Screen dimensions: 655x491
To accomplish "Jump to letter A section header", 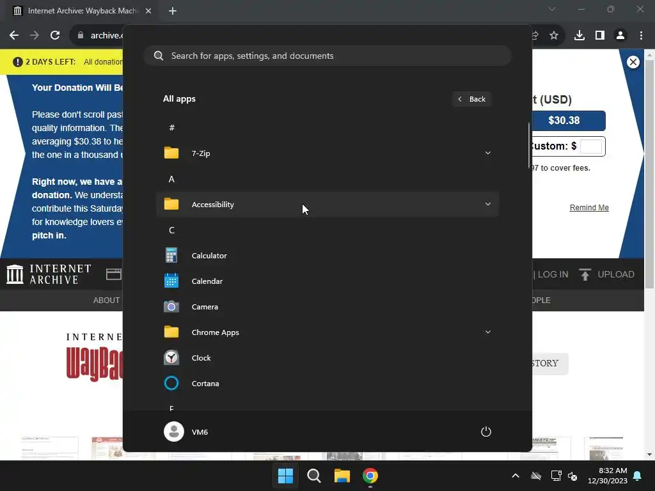I will 171,179.
